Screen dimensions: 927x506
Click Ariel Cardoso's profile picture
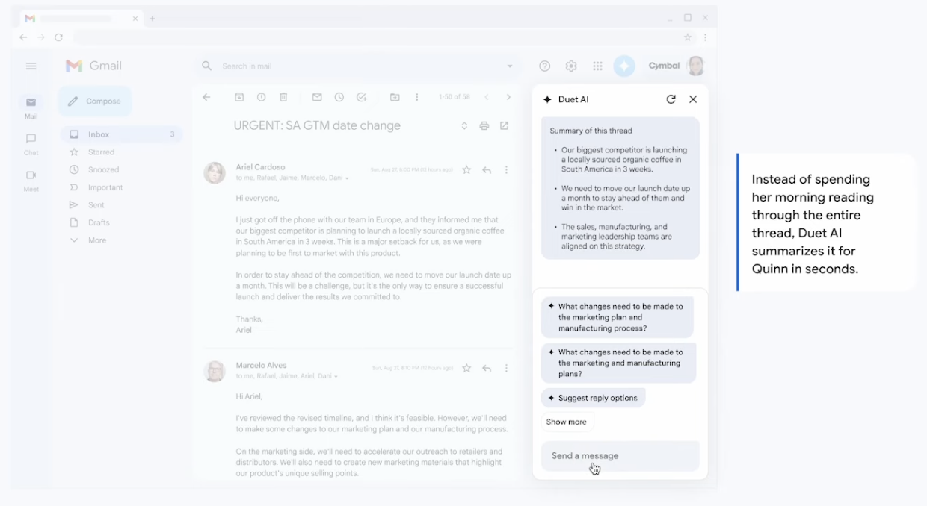tap(215, 173)
